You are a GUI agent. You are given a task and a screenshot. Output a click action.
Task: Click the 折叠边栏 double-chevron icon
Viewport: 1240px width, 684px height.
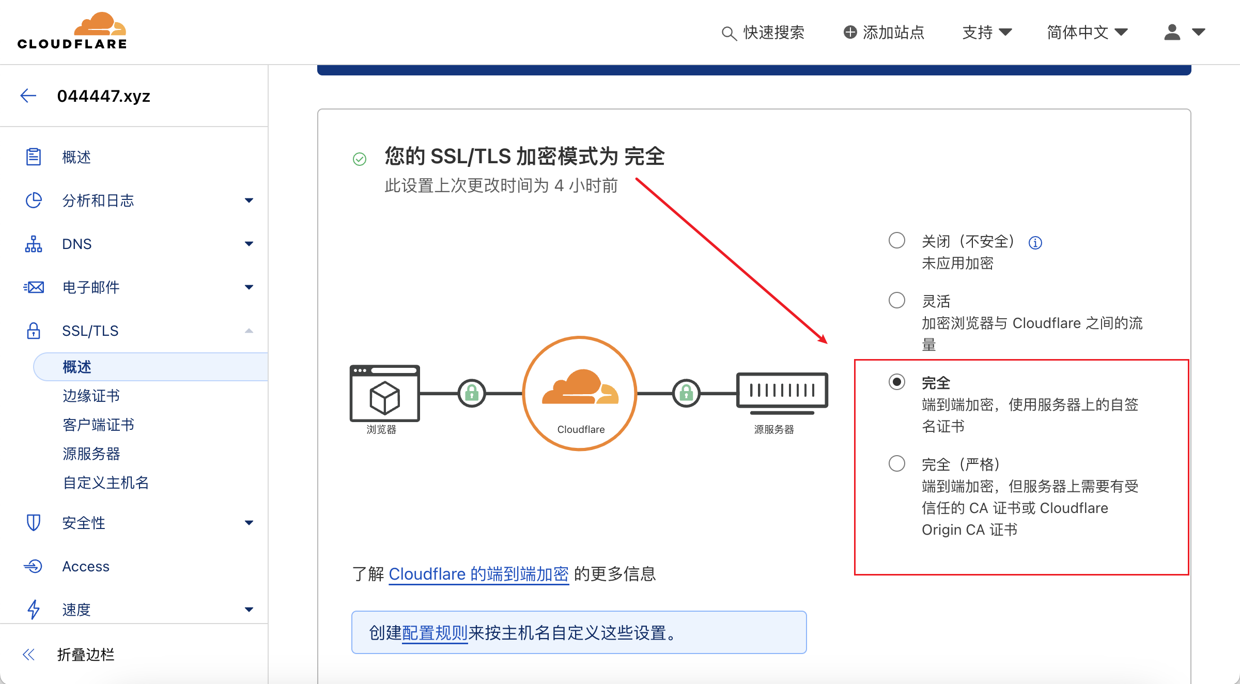click(28, 655)
